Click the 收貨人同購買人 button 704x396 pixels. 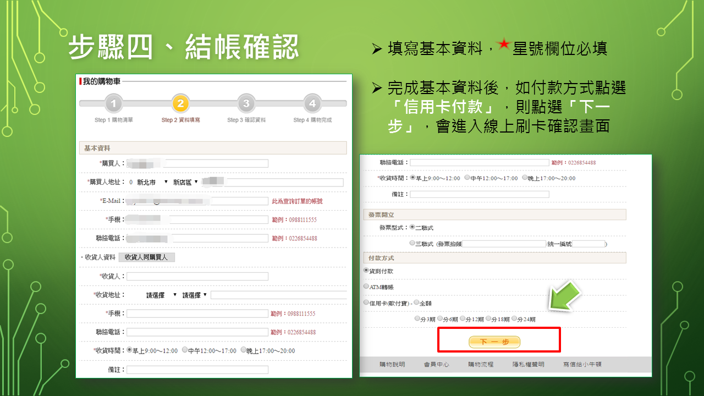(x=146, y=257)
